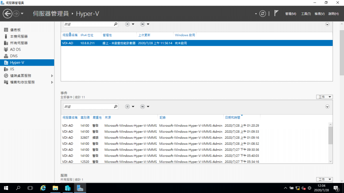
Task: Sort events by 記錄 column
Action: coord(163,118)
